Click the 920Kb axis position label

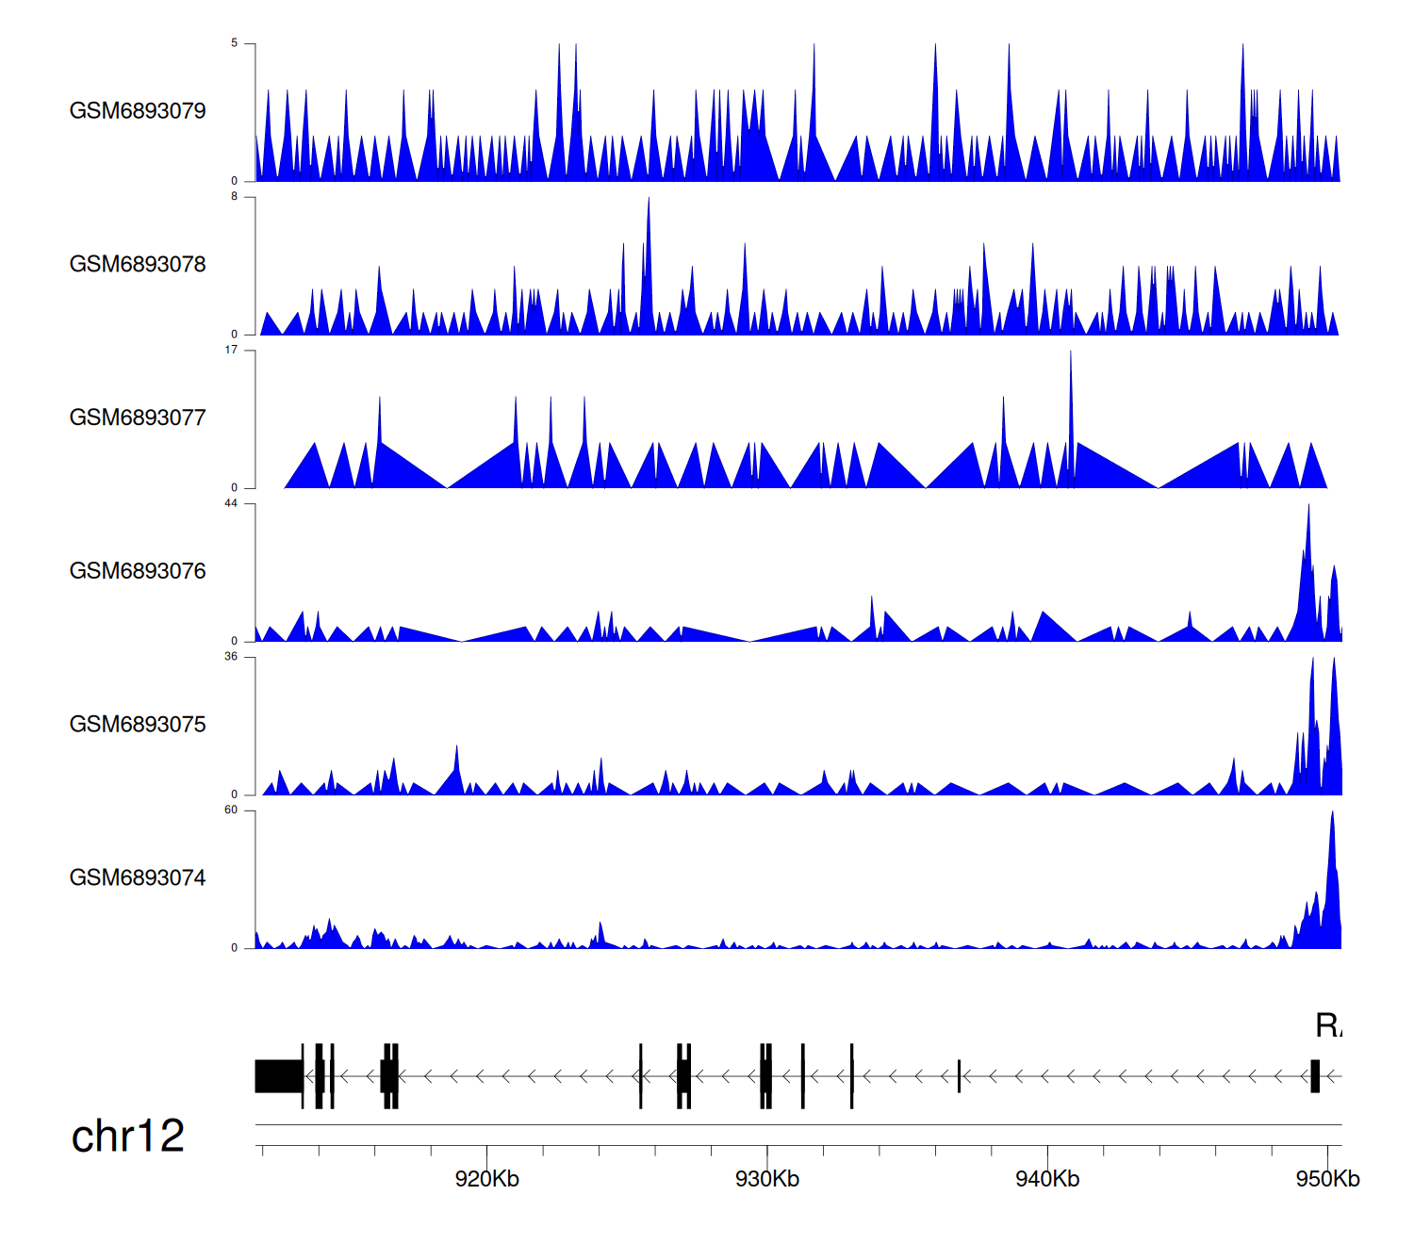coord(486,1179)
